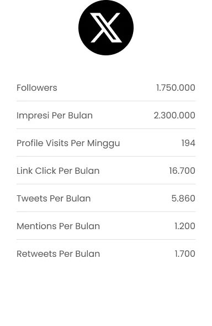This screenshot has width=212, height=326.
Task: Click the 1.700 retweets value
Action: pos(185,253)
